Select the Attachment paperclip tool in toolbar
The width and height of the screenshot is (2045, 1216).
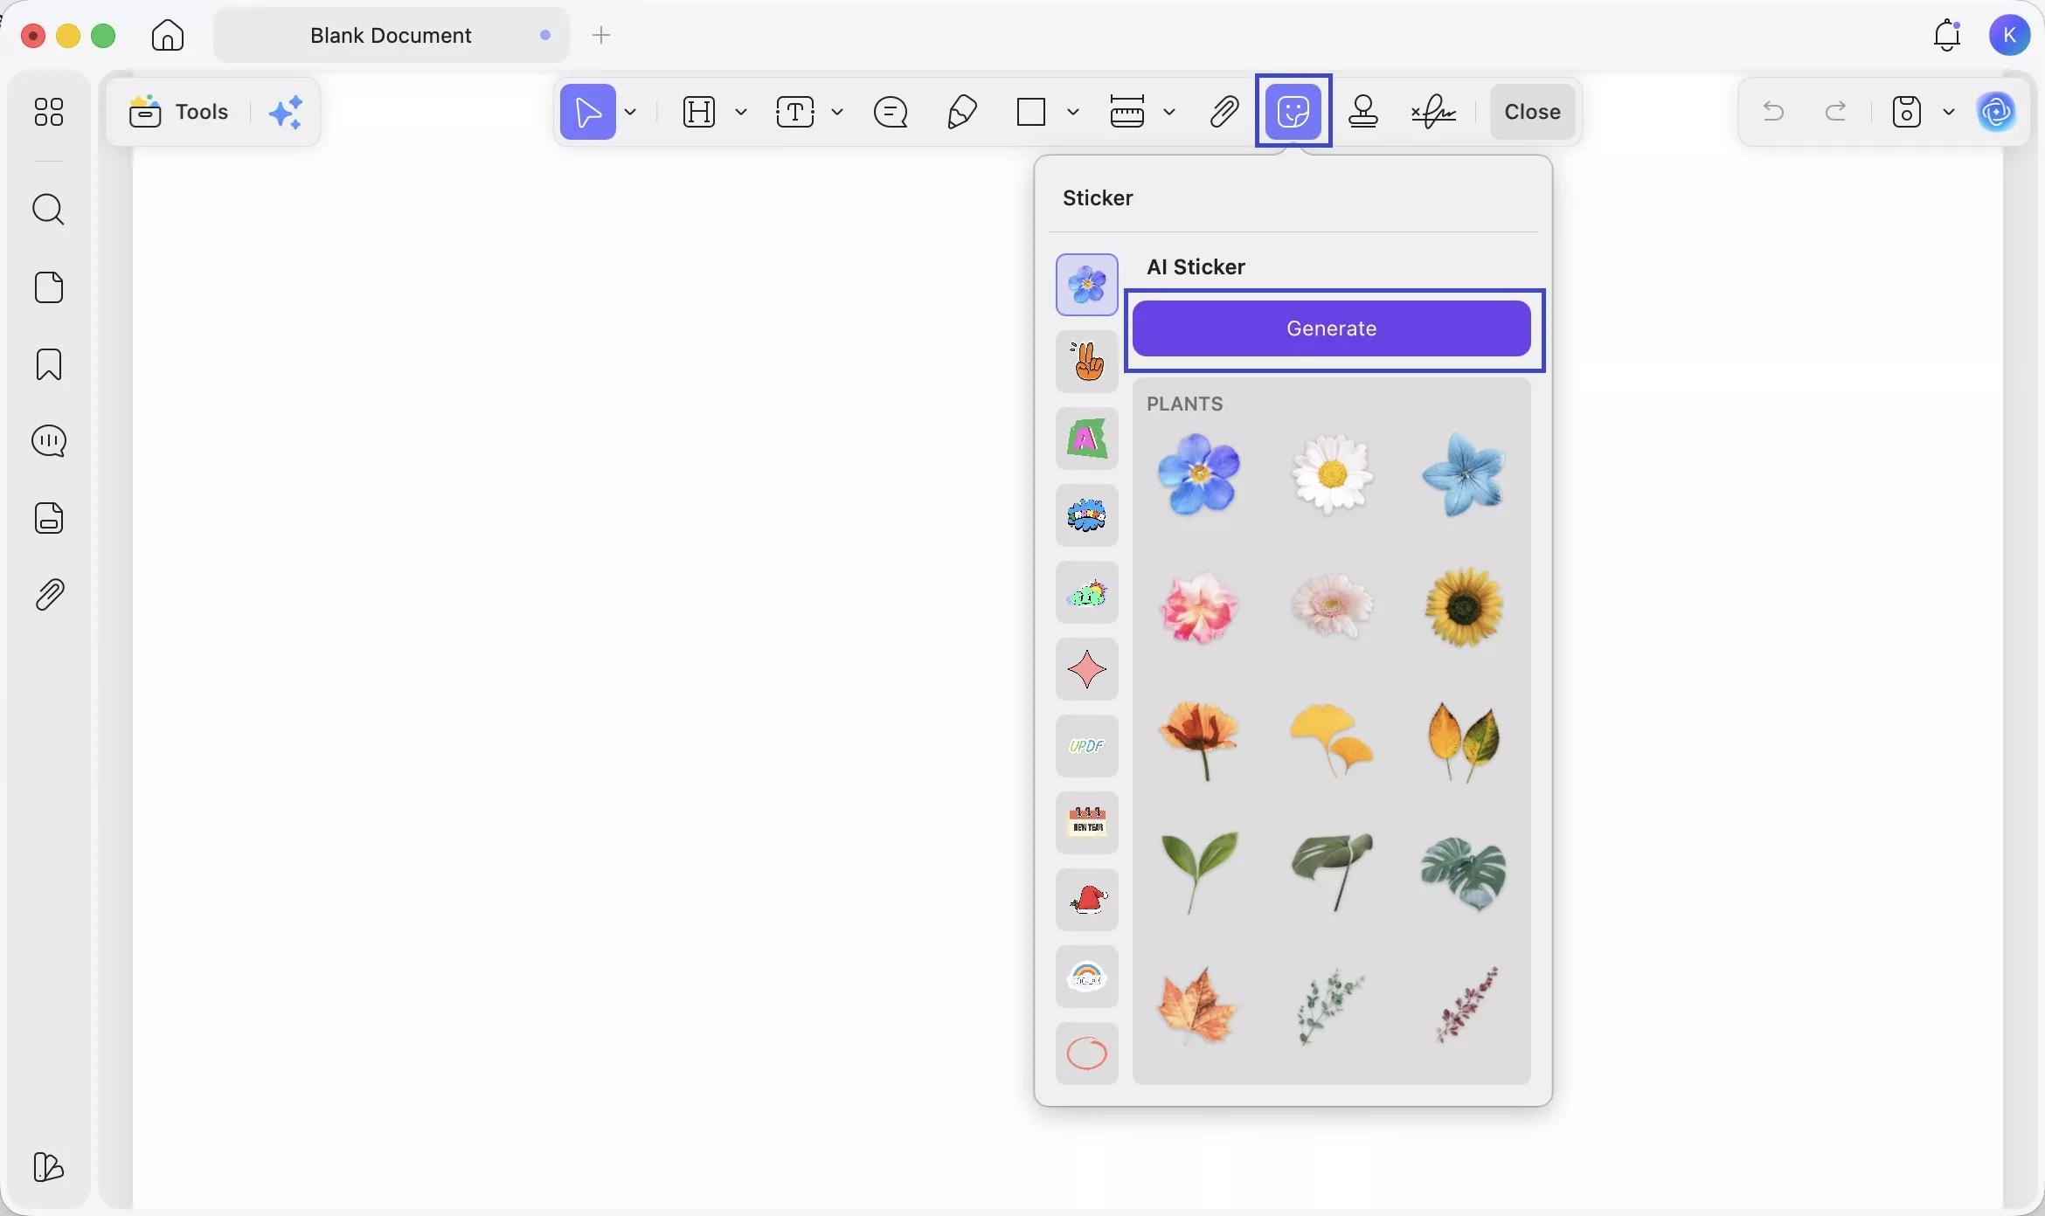(1224, 112)
